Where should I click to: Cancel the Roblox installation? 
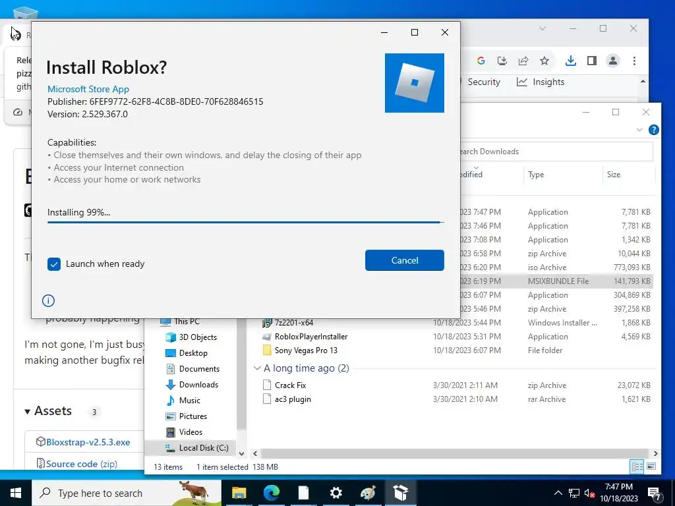coord(404,260)
